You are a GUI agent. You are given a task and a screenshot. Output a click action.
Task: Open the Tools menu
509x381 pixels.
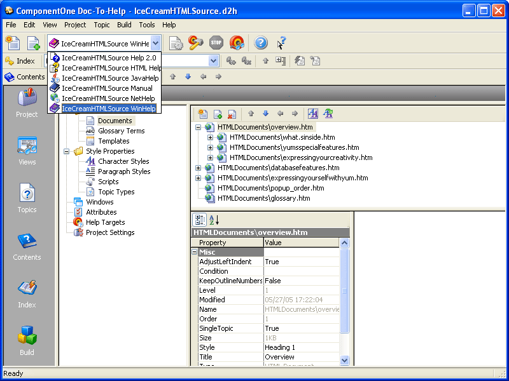coord(147,25)
